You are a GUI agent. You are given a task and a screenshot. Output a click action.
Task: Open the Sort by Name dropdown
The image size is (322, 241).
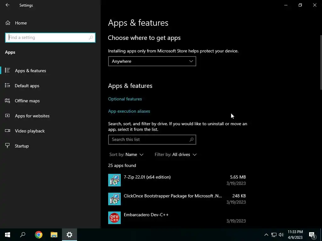coord(126,154)
